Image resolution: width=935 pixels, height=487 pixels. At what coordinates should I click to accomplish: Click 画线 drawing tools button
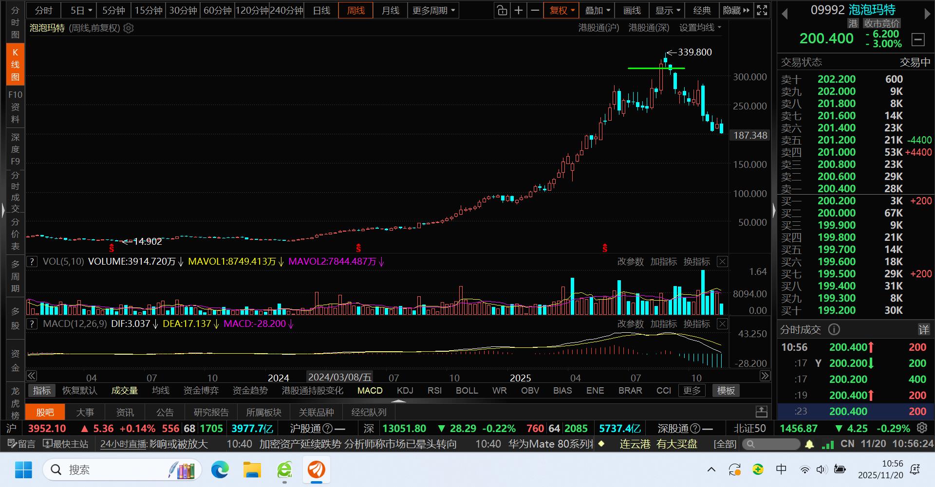pyautogui.click(x=632, y=10)
